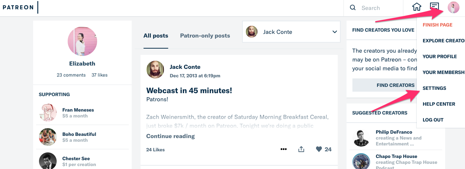The height and width of the screenshot is (169, 465).
Task: Type in the Search field
Action: pyautogui.click(x=379, y=8)
